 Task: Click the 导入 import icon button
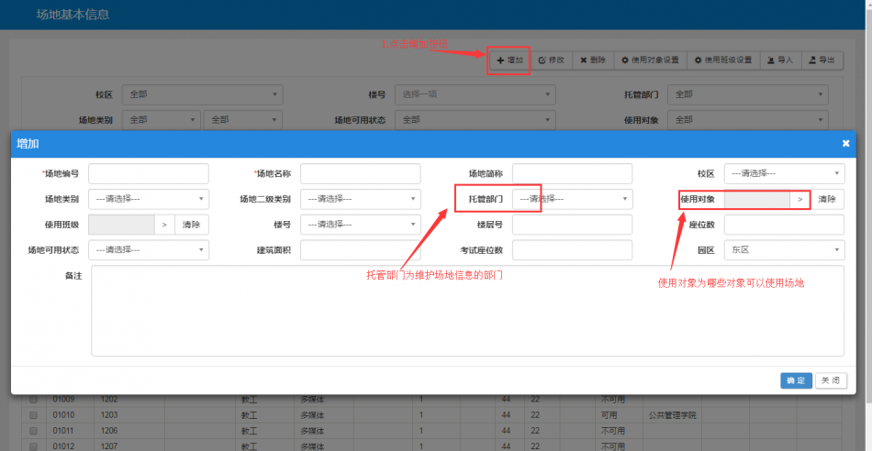tap(780, 60)
